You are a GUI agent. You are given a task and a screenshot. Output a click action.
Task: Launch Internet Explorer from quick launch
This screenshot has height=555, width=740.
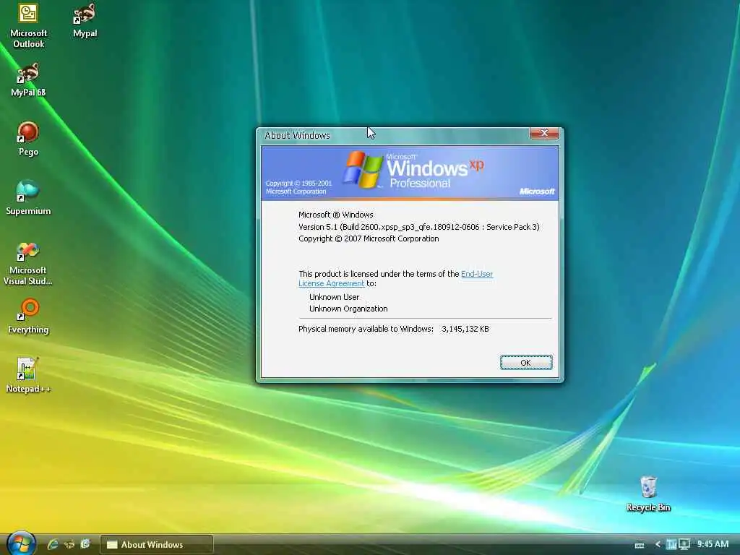(x=52, y=544)
